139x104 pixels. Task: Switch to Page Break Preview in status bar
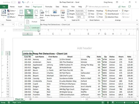[113, 102]
